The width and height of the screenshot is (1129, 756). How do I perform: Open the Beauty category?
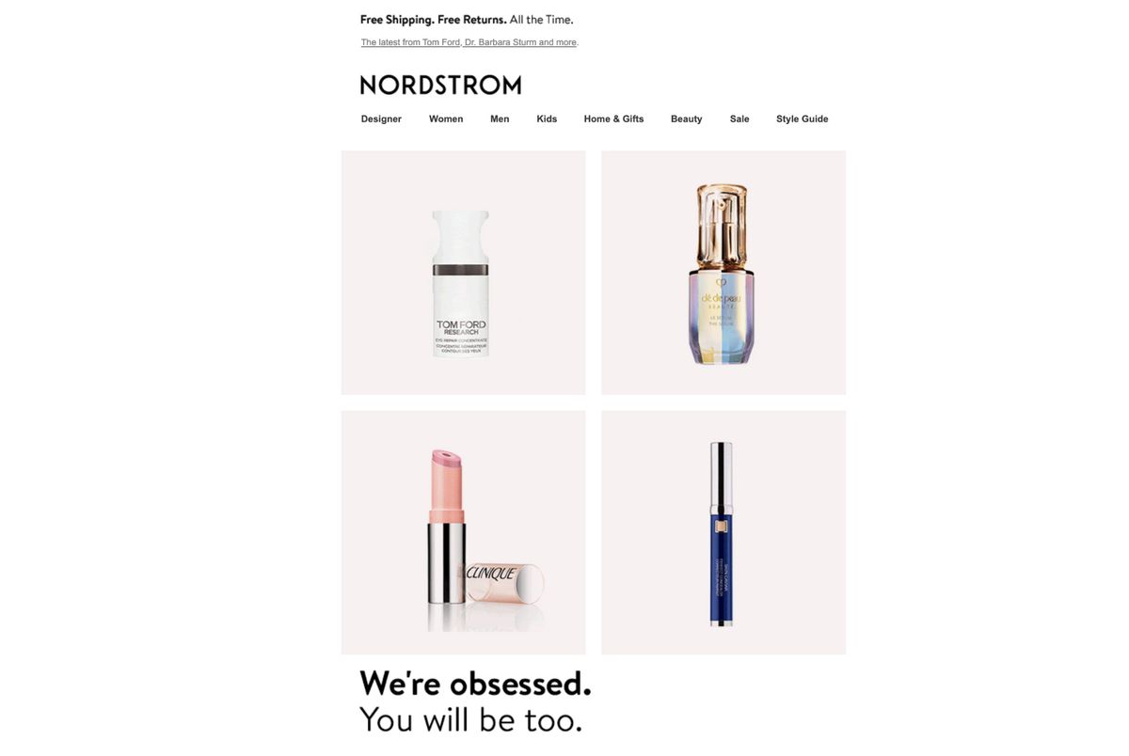point(686,118)
